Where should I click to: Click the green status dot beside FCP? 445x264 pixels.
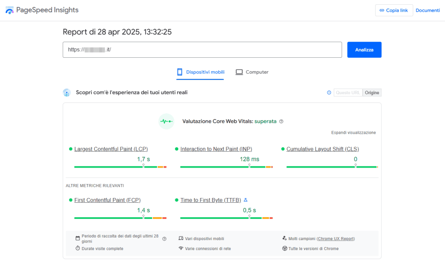pyautogui.click(x=71, y=200)
